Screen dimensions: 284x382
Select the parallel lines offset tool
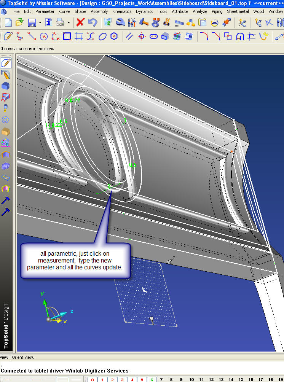coord(129,37)
